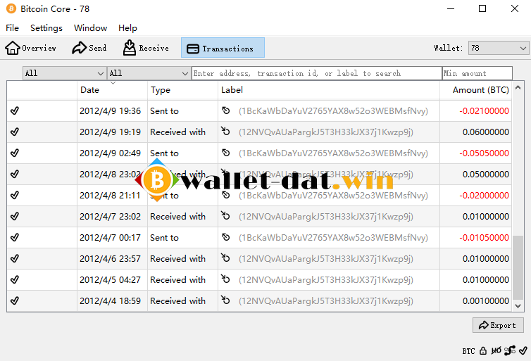This screenshot has width=531, height=361.
Task: Expand the Wallet selector showing 78
Action: coord(499,48)
